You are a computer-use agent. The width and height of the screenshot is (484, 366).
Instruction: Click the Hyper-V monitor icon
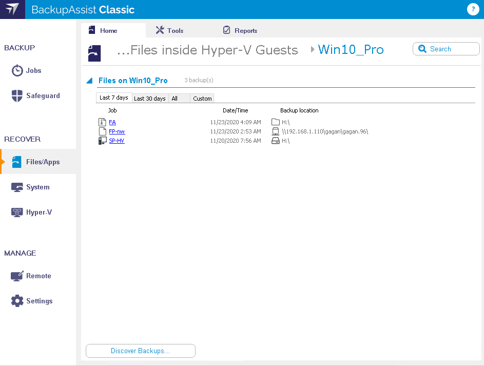coord(17,213)
